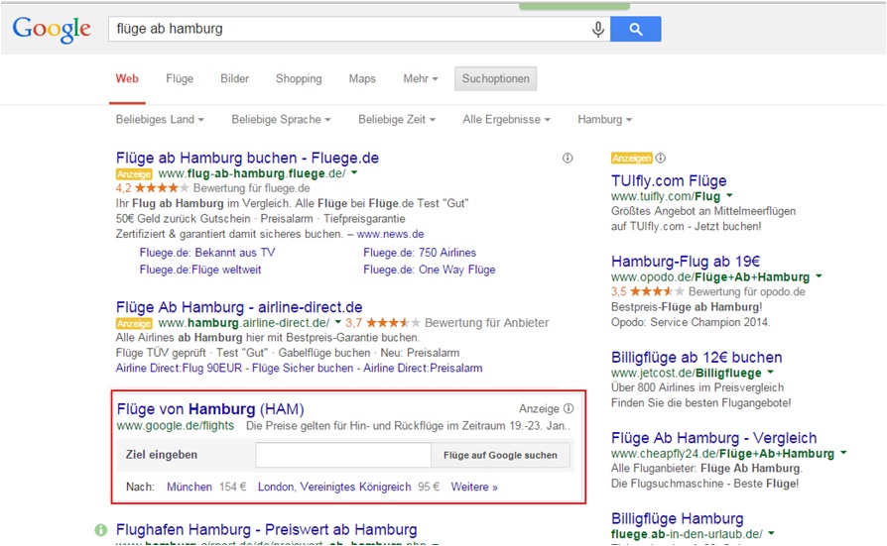887x546 pixels.
Task: Open 'Flüge ab Hamburg buchen - Fluege.de' result
Action: [247, 158]
